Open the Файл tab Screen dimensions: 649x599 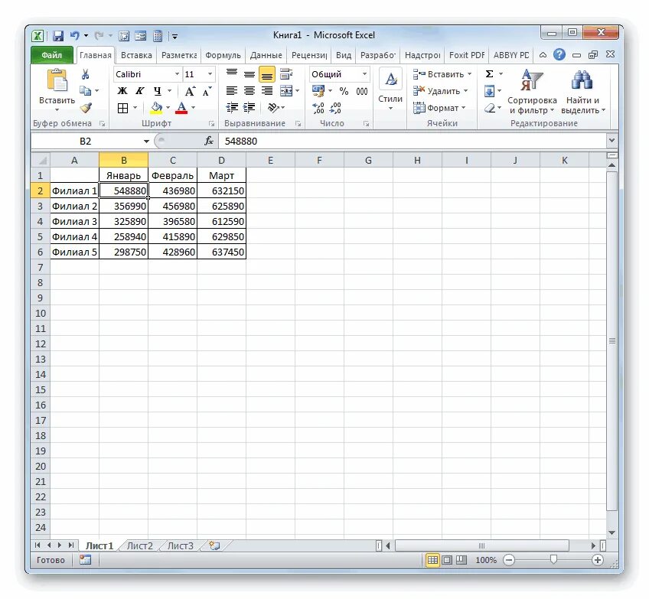point(52,55)
